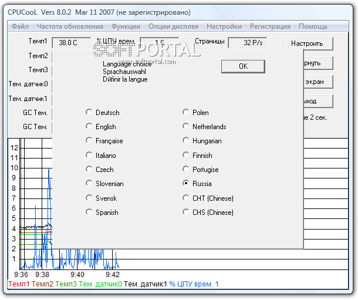The height and width of the screenshot is (300, 358).
Task: Click graph axis value 10
Action: [x=14, y=168]
